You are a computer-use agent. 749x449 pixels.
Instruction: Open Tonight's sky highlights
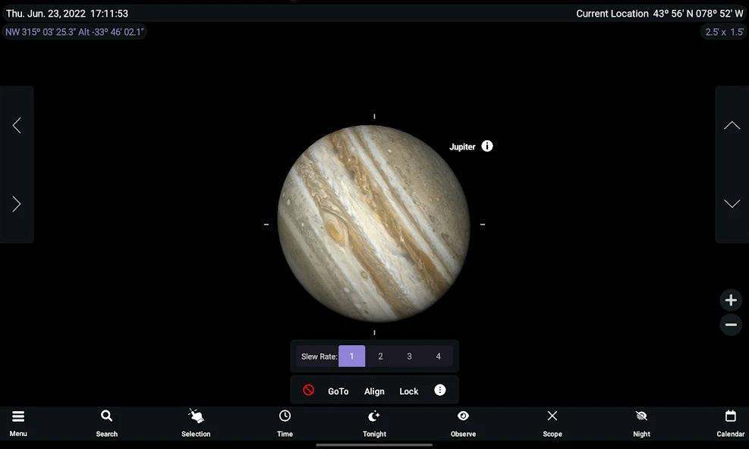click(x=374, y=422)
